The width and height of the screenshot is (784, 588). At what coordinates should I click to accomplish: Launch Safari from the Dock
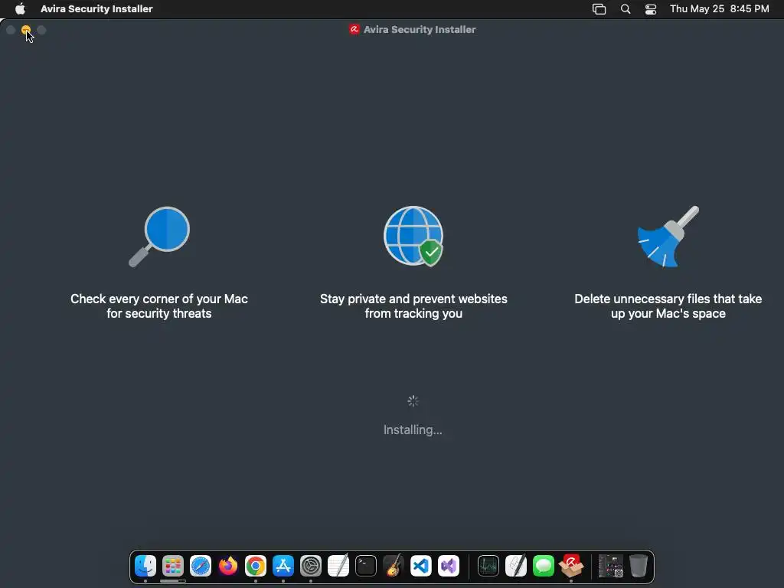(201, 566)
